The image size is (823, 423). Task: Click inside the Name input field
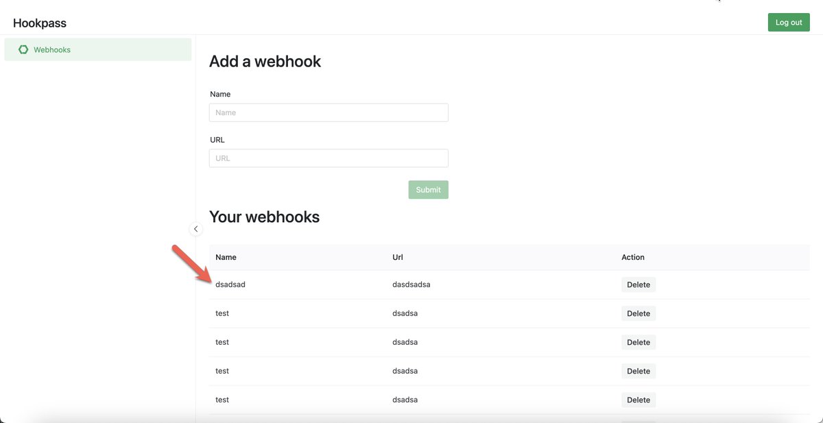328,112
